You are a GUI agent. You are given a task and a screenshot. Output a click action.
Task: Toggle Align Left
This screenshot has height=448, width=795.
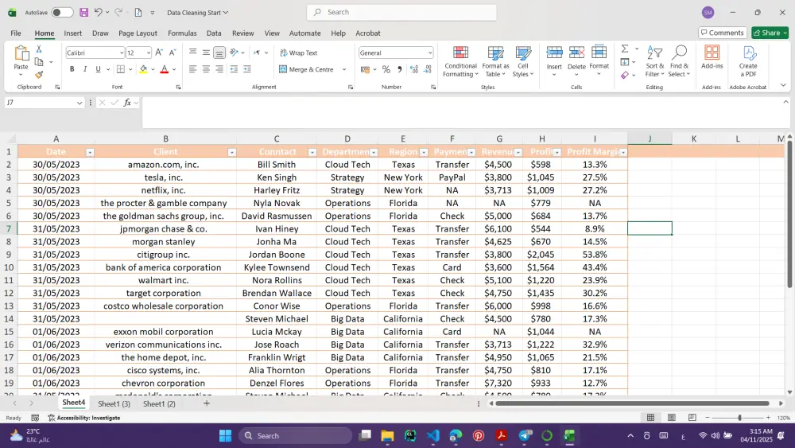pos(192,69)
